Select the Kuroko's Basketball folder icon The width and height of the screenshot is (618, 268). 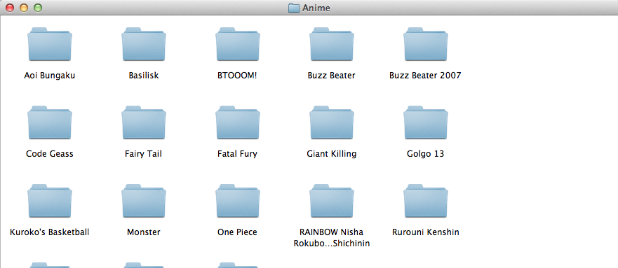point(50,201)
